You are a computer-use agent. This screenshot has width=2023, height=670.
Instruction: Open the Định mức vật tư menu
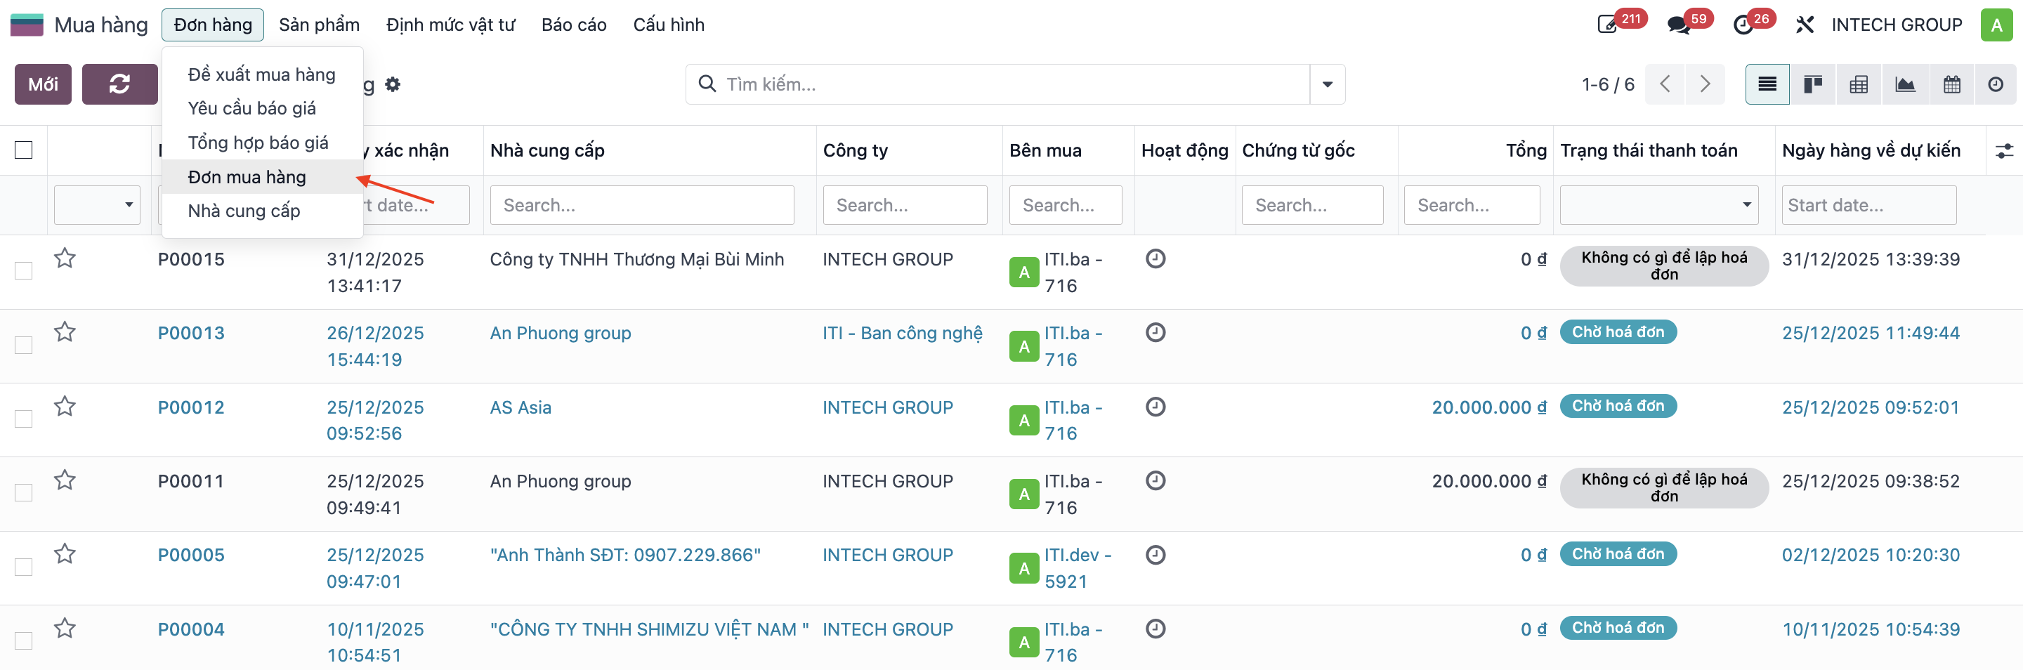(x=450, y=25)
